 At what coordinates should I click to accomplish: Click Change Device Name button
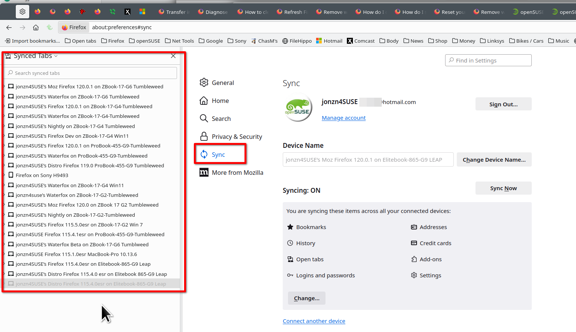click(494, 159)
